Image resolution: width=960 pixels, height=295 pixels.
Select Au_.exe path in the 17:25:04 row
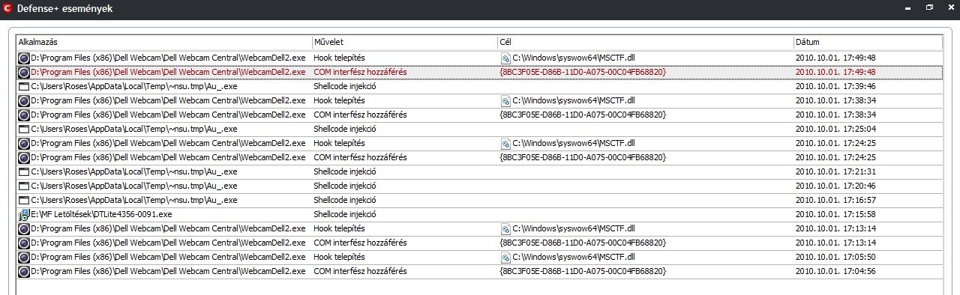(134, 129)
